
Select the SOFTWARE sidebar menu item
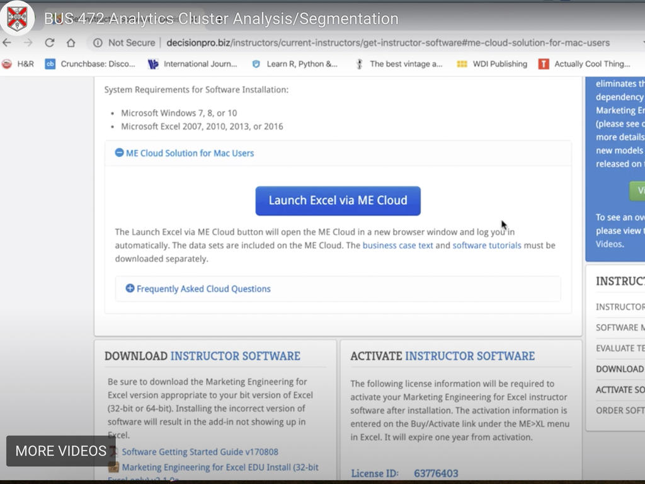(620, 328)
